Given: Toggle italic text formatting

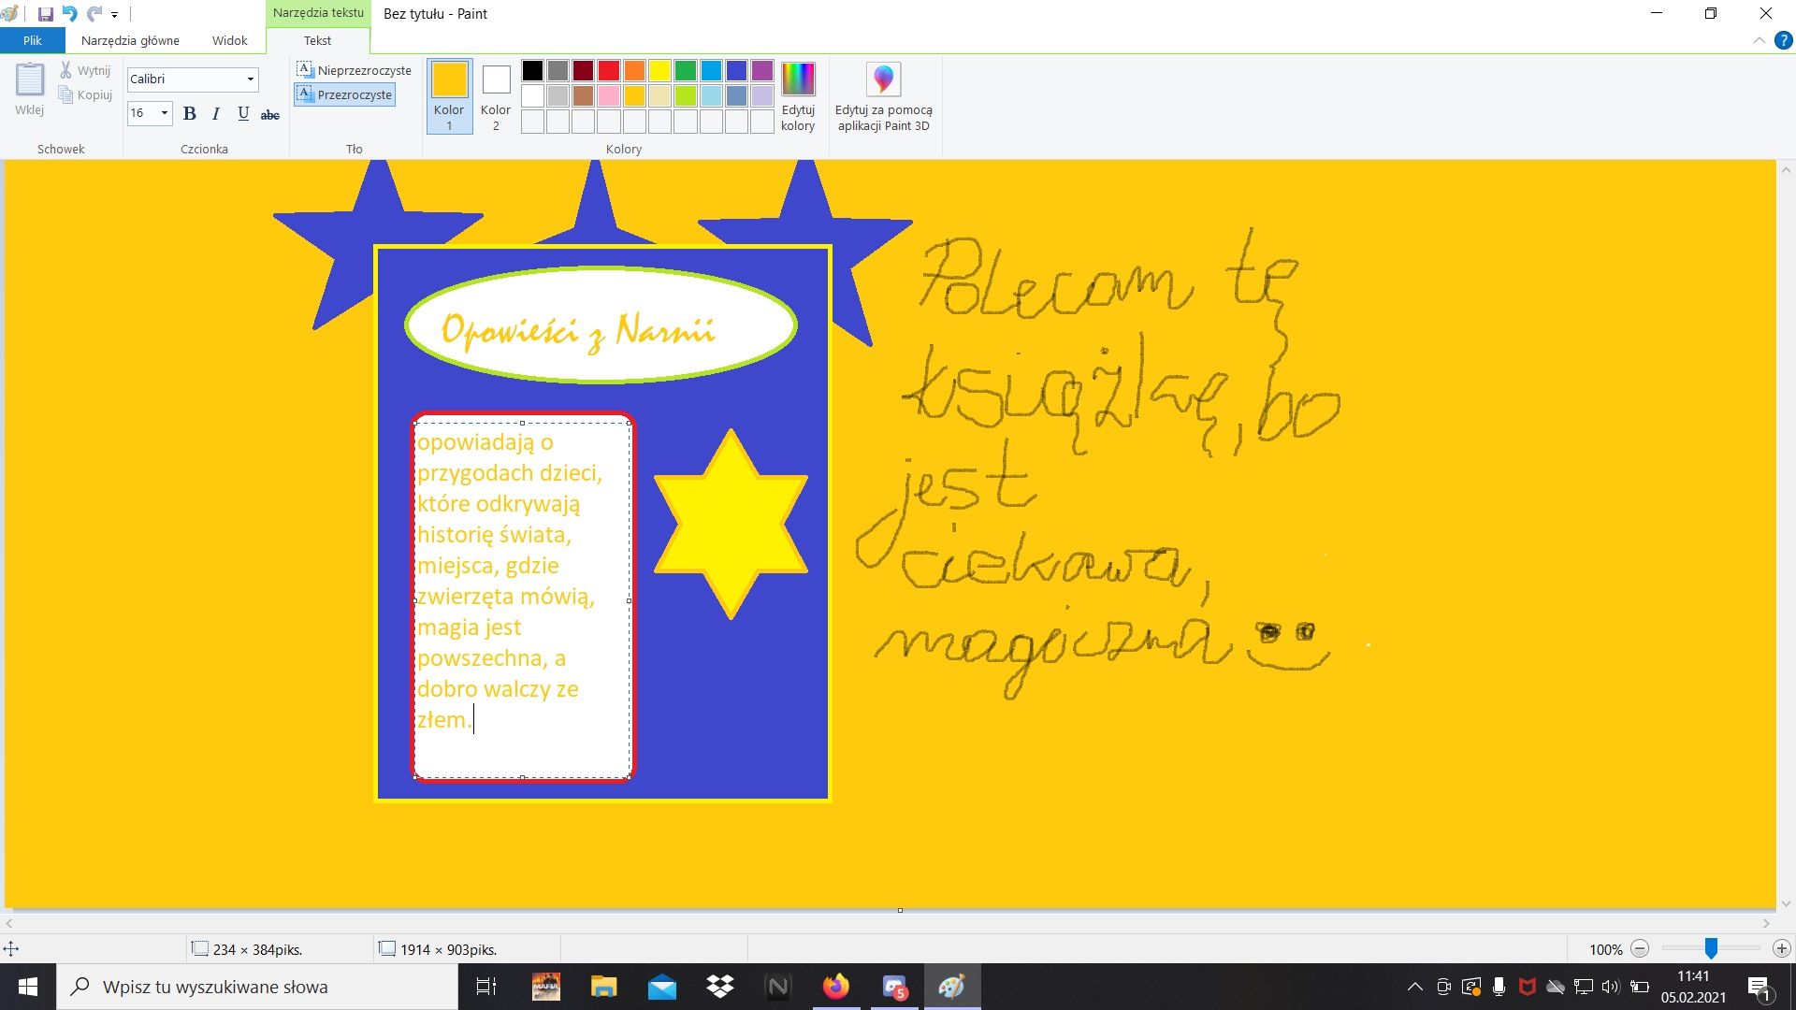Looking at the screenshot, I should pyautogui.click(x=216, y=114).
